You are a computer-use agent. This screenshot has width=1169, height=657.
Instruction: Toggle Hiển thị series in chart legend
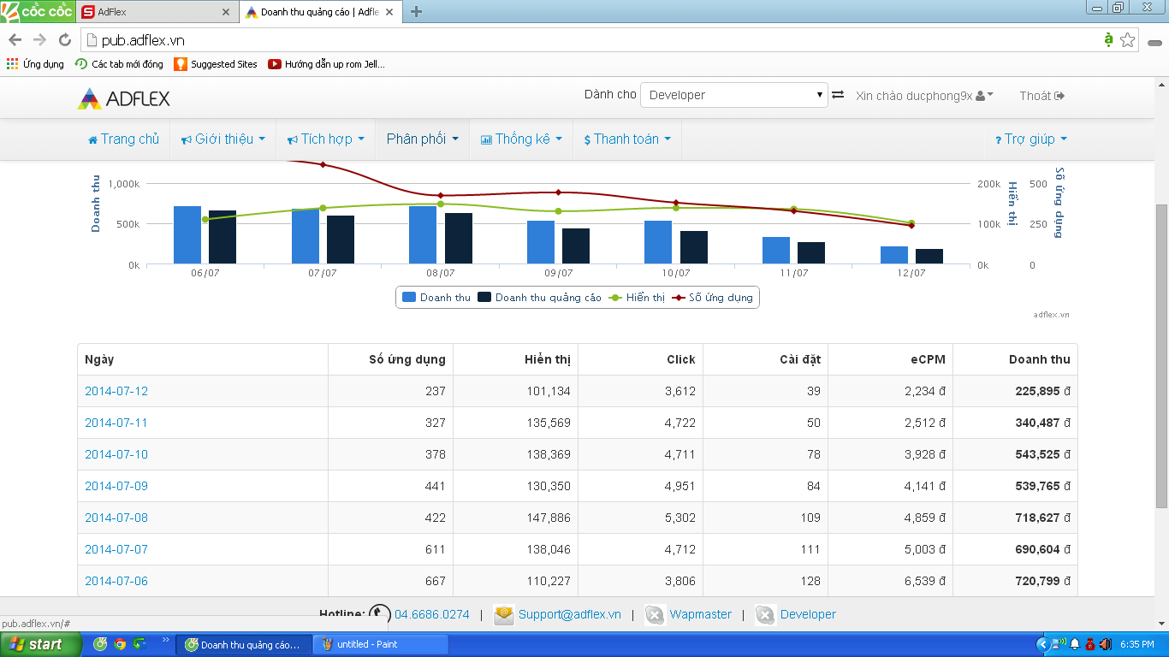click(x=637, y=298)
